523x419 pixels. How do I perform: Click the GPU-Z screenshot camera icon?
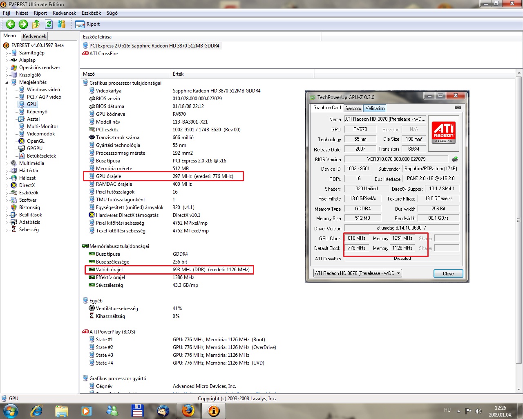[458, 108]
